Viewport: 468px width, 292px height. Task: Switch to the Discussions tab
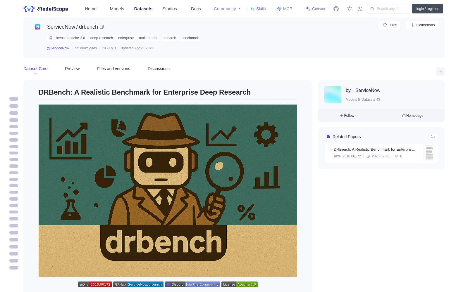click(x=159, y=69)
